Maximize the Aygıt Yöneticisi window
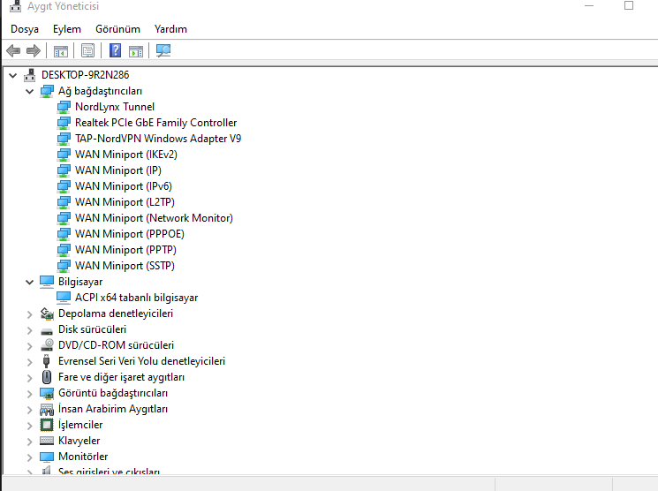 pos(629,5)
